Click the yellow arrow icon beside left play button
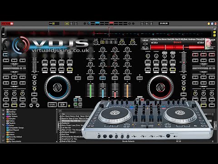 point(69,106)
